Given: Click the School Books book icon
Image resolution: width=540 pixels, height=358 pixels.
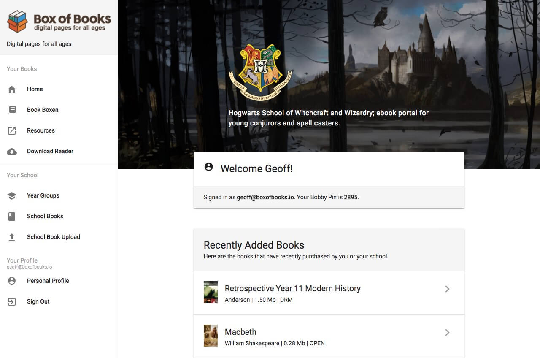Looking at the screenshot, I should 12,216.
